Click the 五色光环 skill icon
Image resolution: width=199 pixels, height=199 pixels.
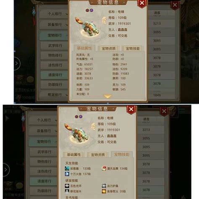coord(67,186)
